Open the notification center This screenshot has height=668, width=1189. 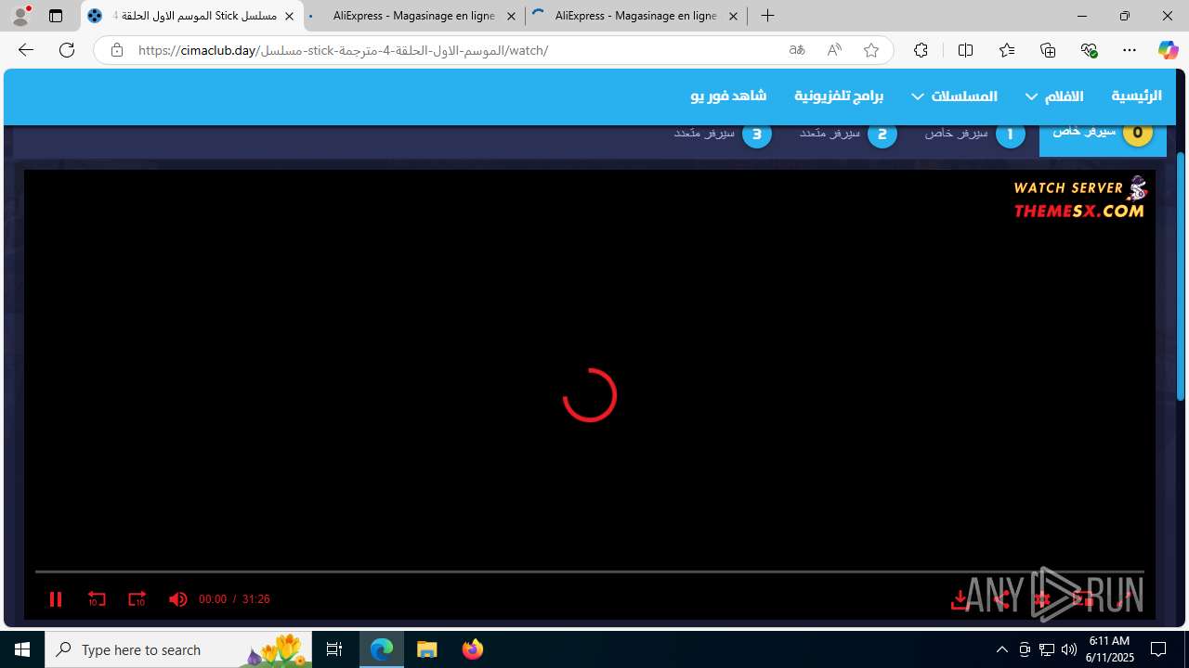[x=1158, y=649]
